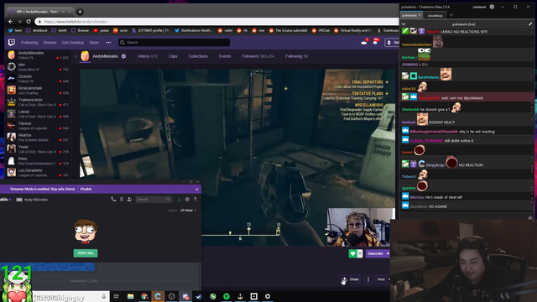537x302 pixels.
Task: Click the VRChat bookmark
Action: coord(321,30)
